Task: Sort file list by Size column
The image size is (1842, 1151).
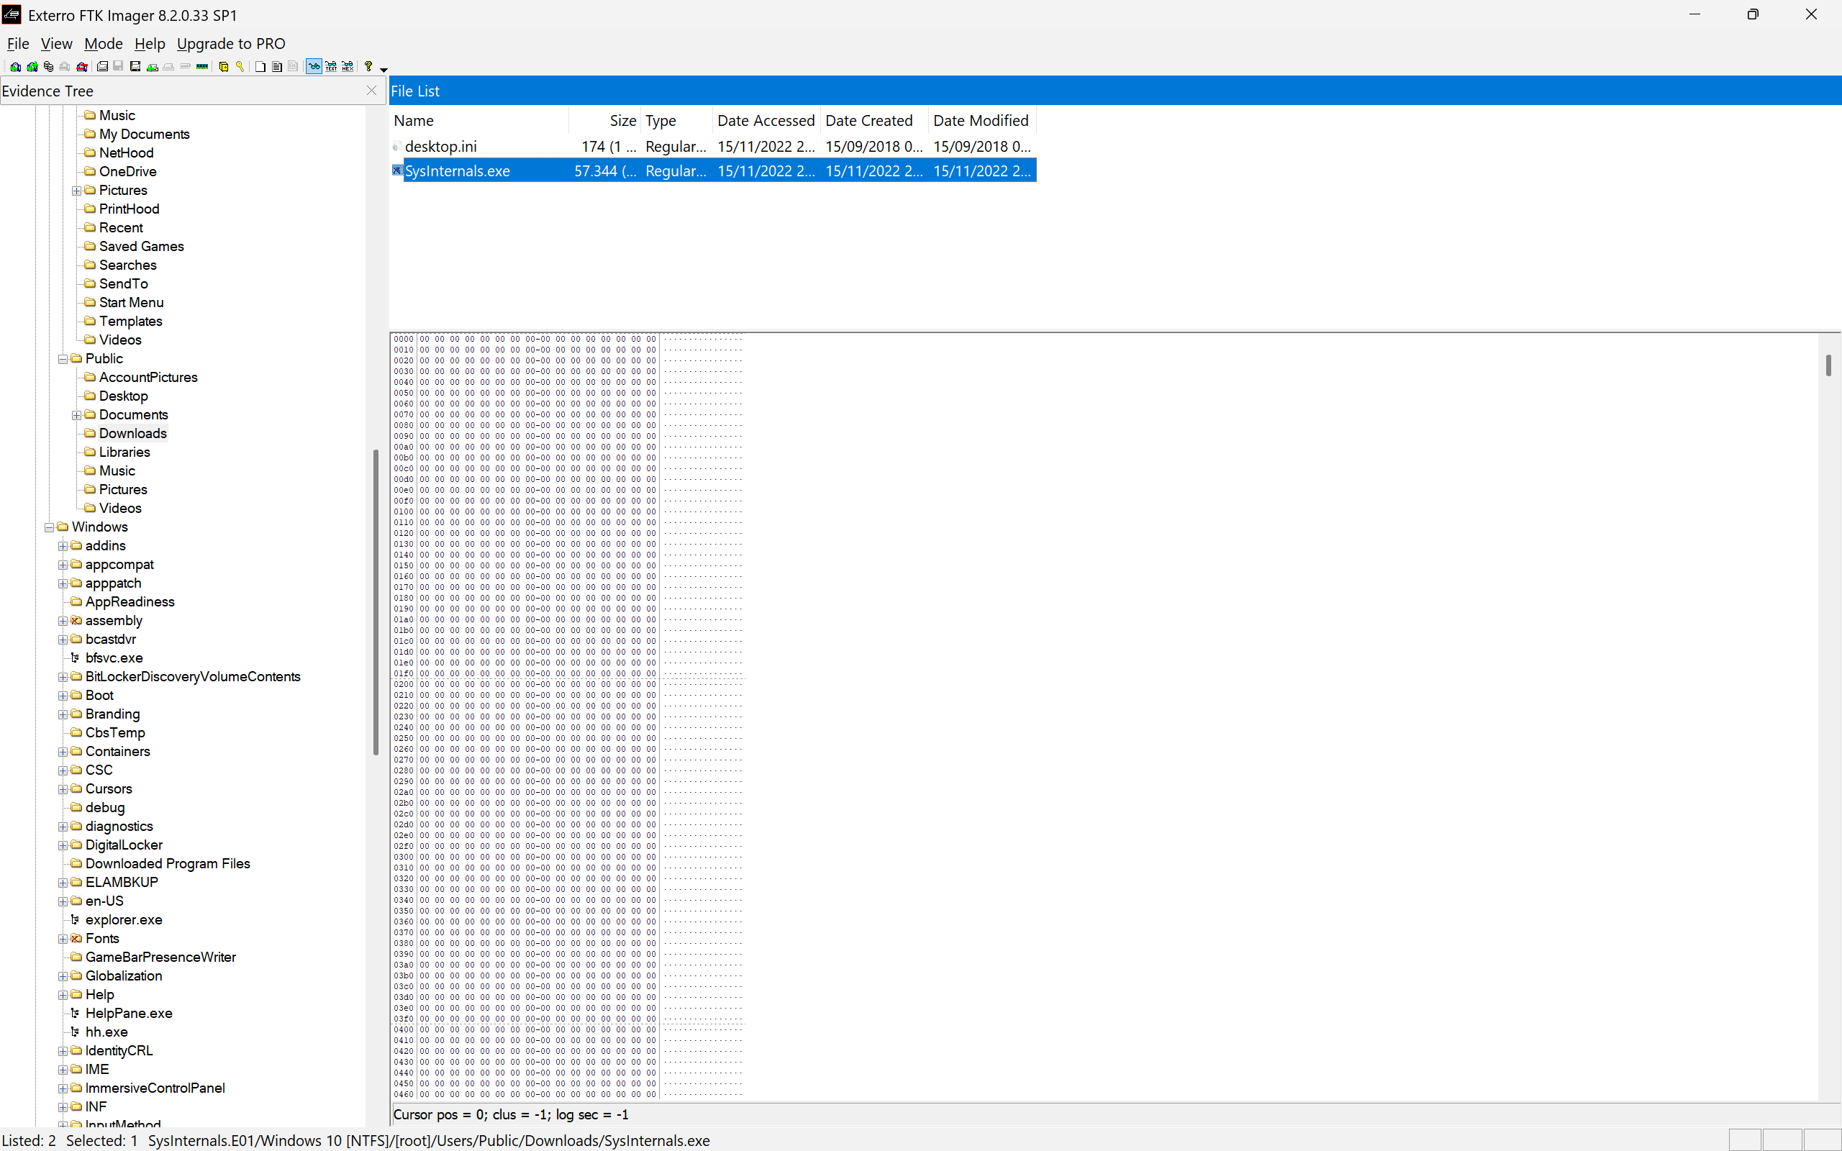Action: 604,120
